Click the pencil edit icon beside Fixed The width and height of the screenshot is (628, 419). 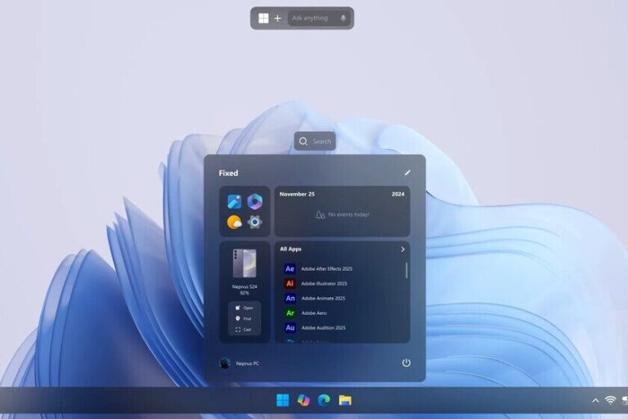[407, 173]
